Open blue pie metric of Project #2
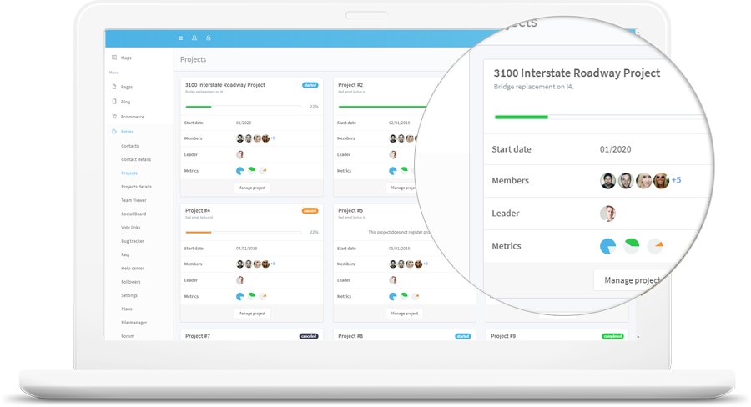 pos(393,171)
